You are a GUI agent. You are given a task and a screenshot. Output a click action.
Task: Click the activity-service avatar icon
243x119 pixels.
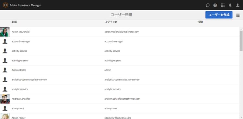coord(5,51)
